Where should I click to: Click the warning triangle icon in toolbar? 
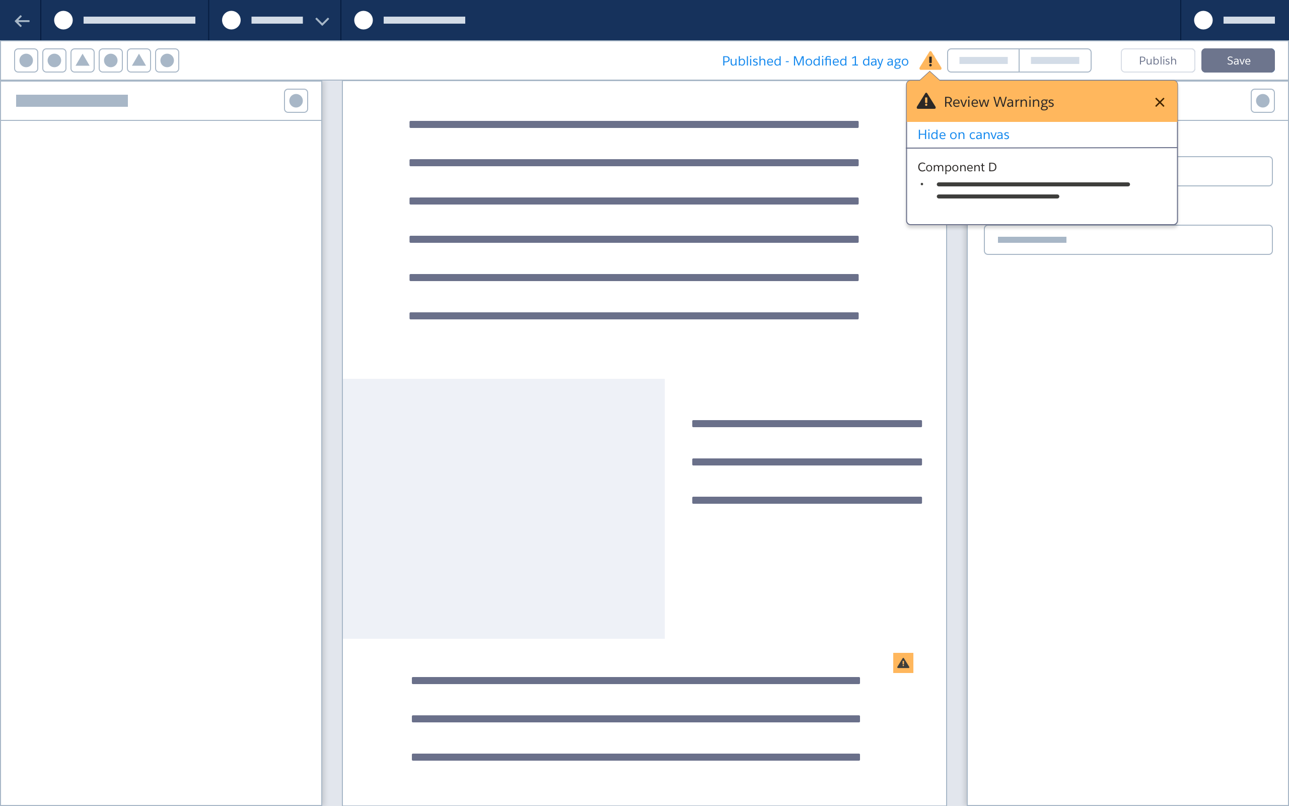click(x=930, y=60)
